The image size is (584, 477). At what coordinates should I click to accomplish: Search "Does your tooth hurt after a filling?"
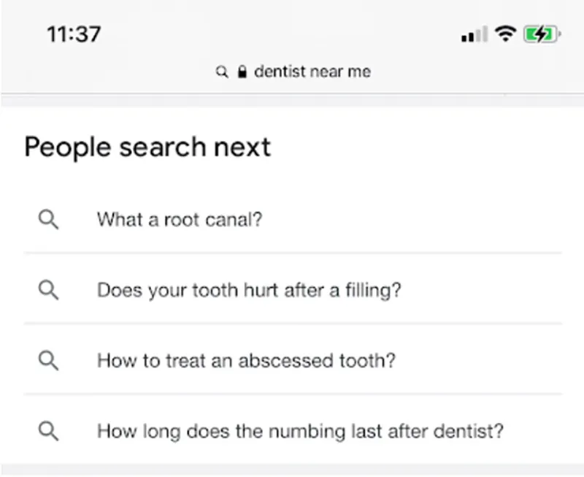pos(249,290)
